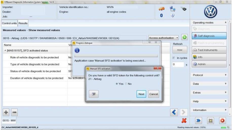Select the No radio button
Image resolution: width=232 pixels, height=130 pixels.
point(126,84)
